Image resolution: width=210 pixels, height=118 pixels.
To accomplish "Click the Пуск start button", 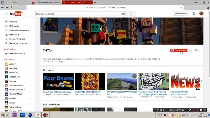I will (x=4, y=115).
